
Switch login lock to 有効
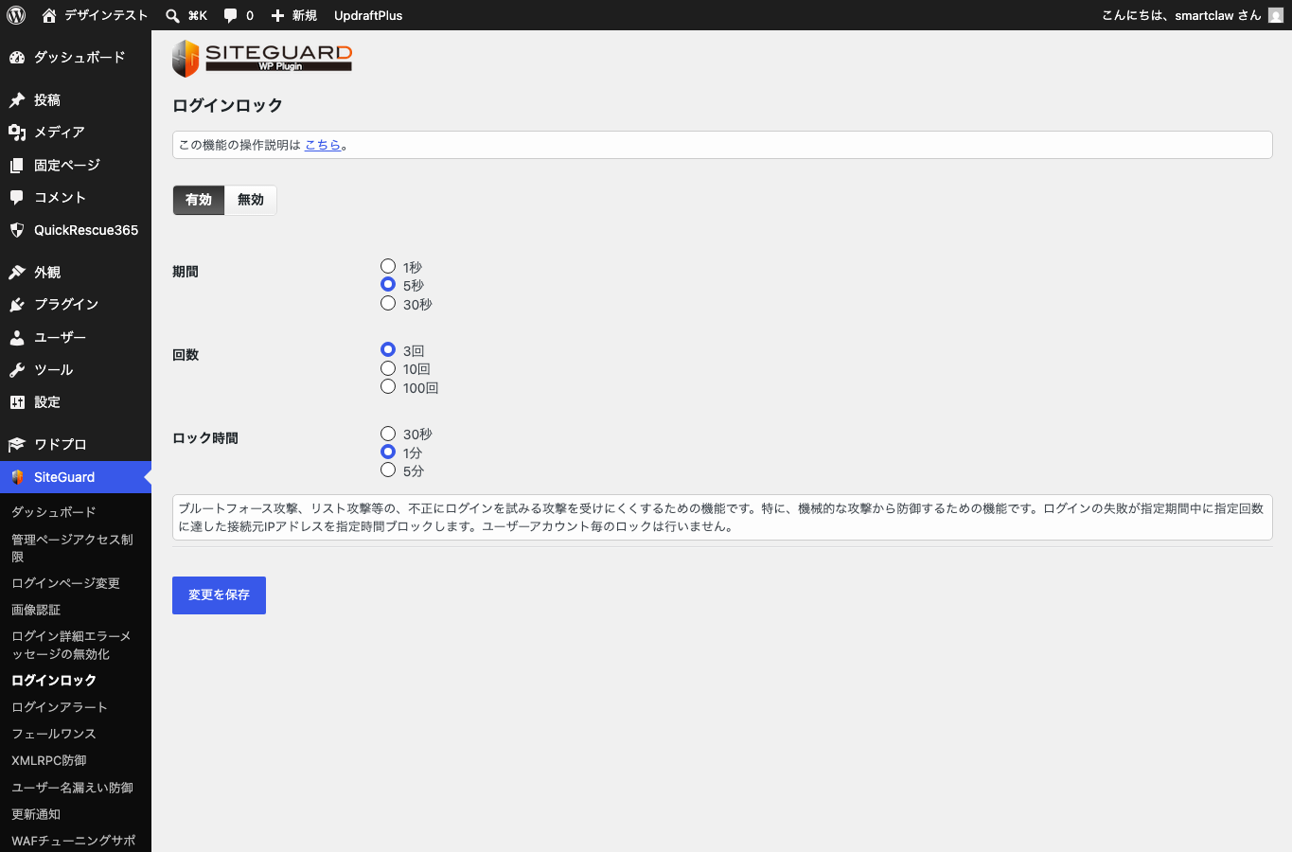coord(199,200)
